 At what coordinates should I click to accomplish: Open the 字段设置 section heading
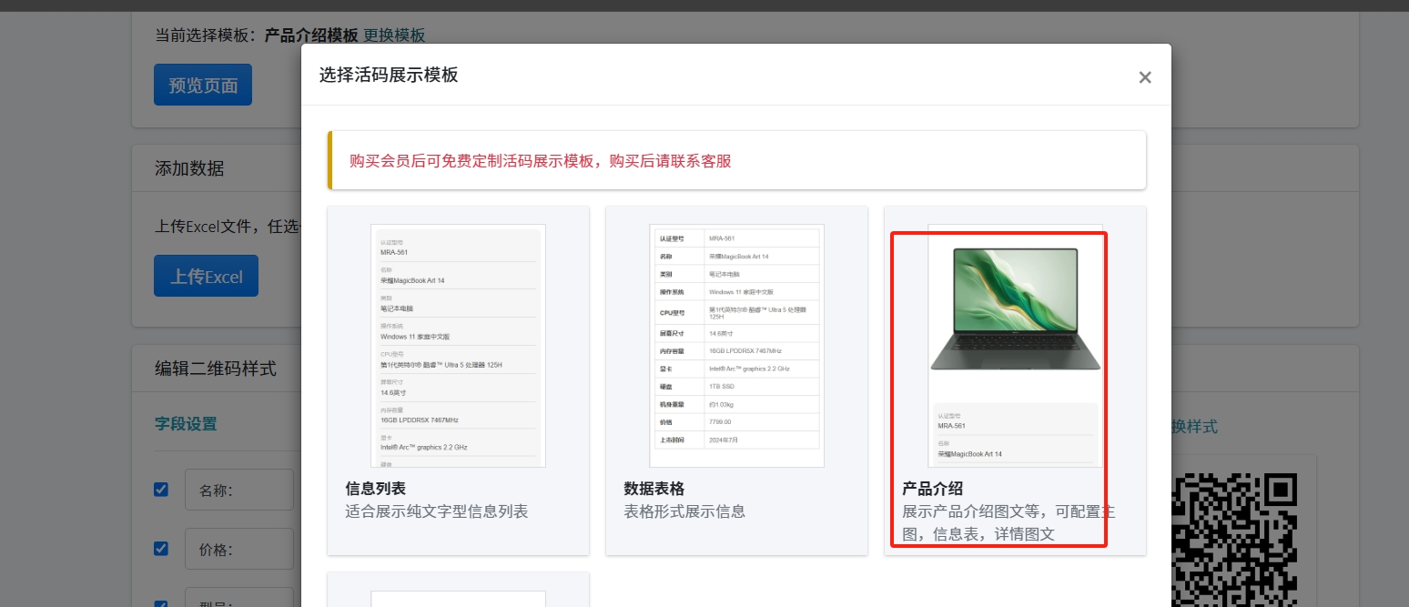(186, 423)
